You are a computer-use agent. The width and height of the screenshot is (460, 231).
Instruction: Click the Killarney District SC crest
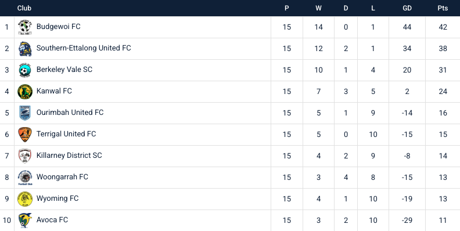click(25, 156)
